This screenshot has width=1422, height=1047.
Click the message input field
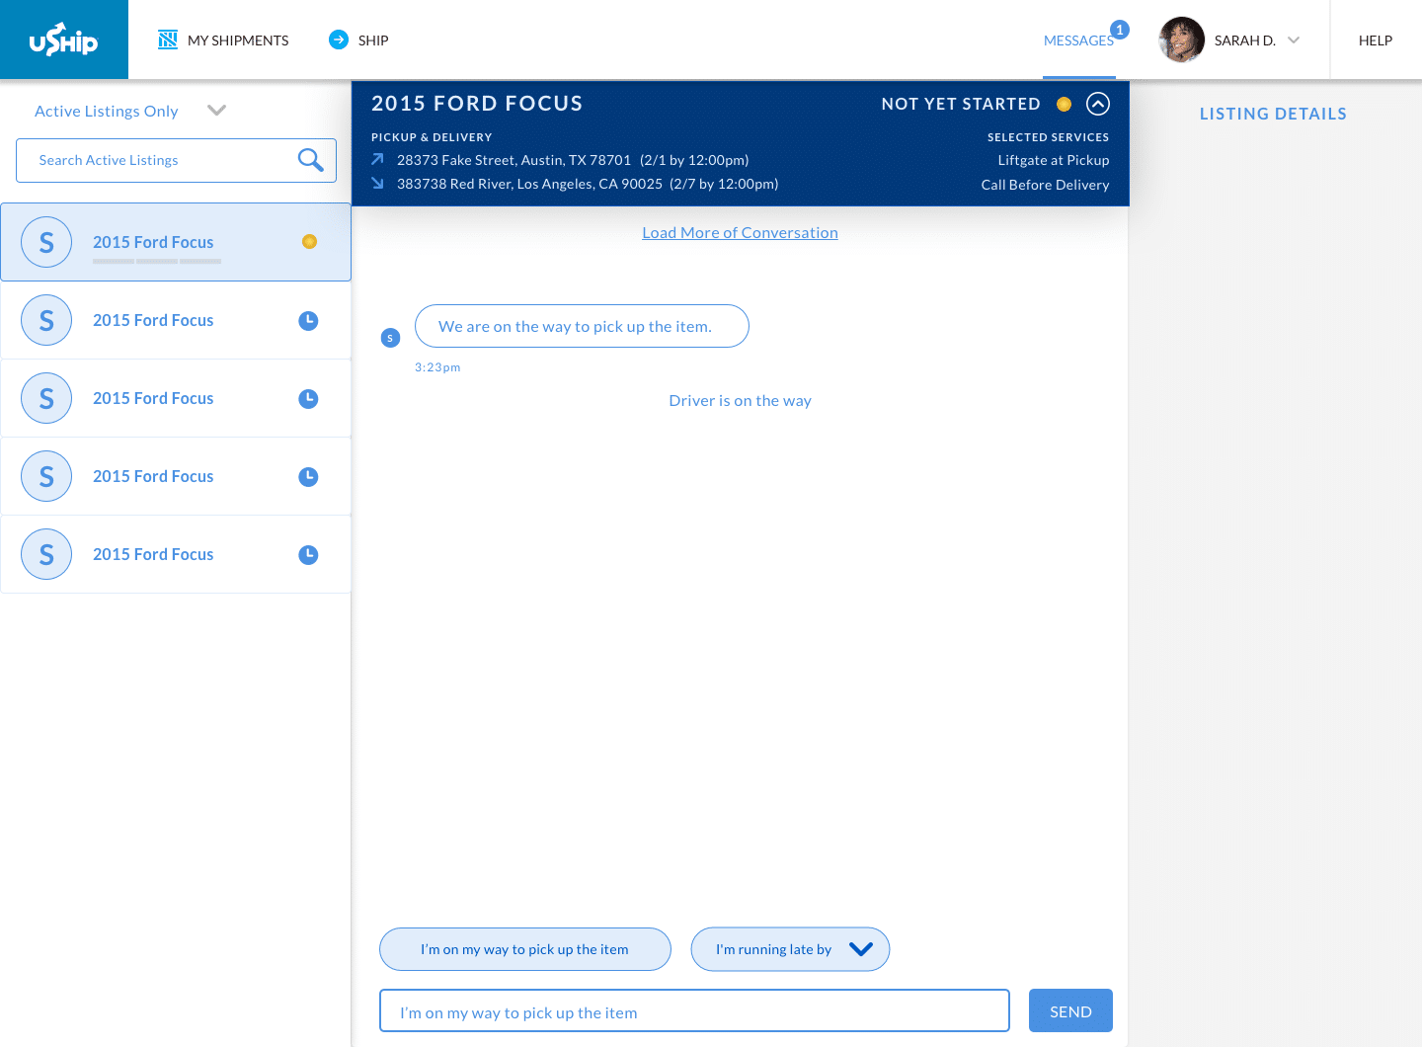coord(694,1010)
